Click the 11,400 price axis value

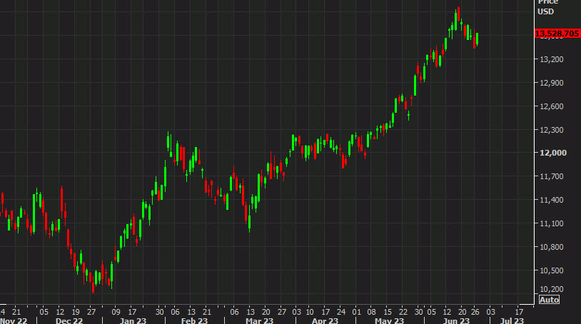pyautogui.click(x=551, y=200)
